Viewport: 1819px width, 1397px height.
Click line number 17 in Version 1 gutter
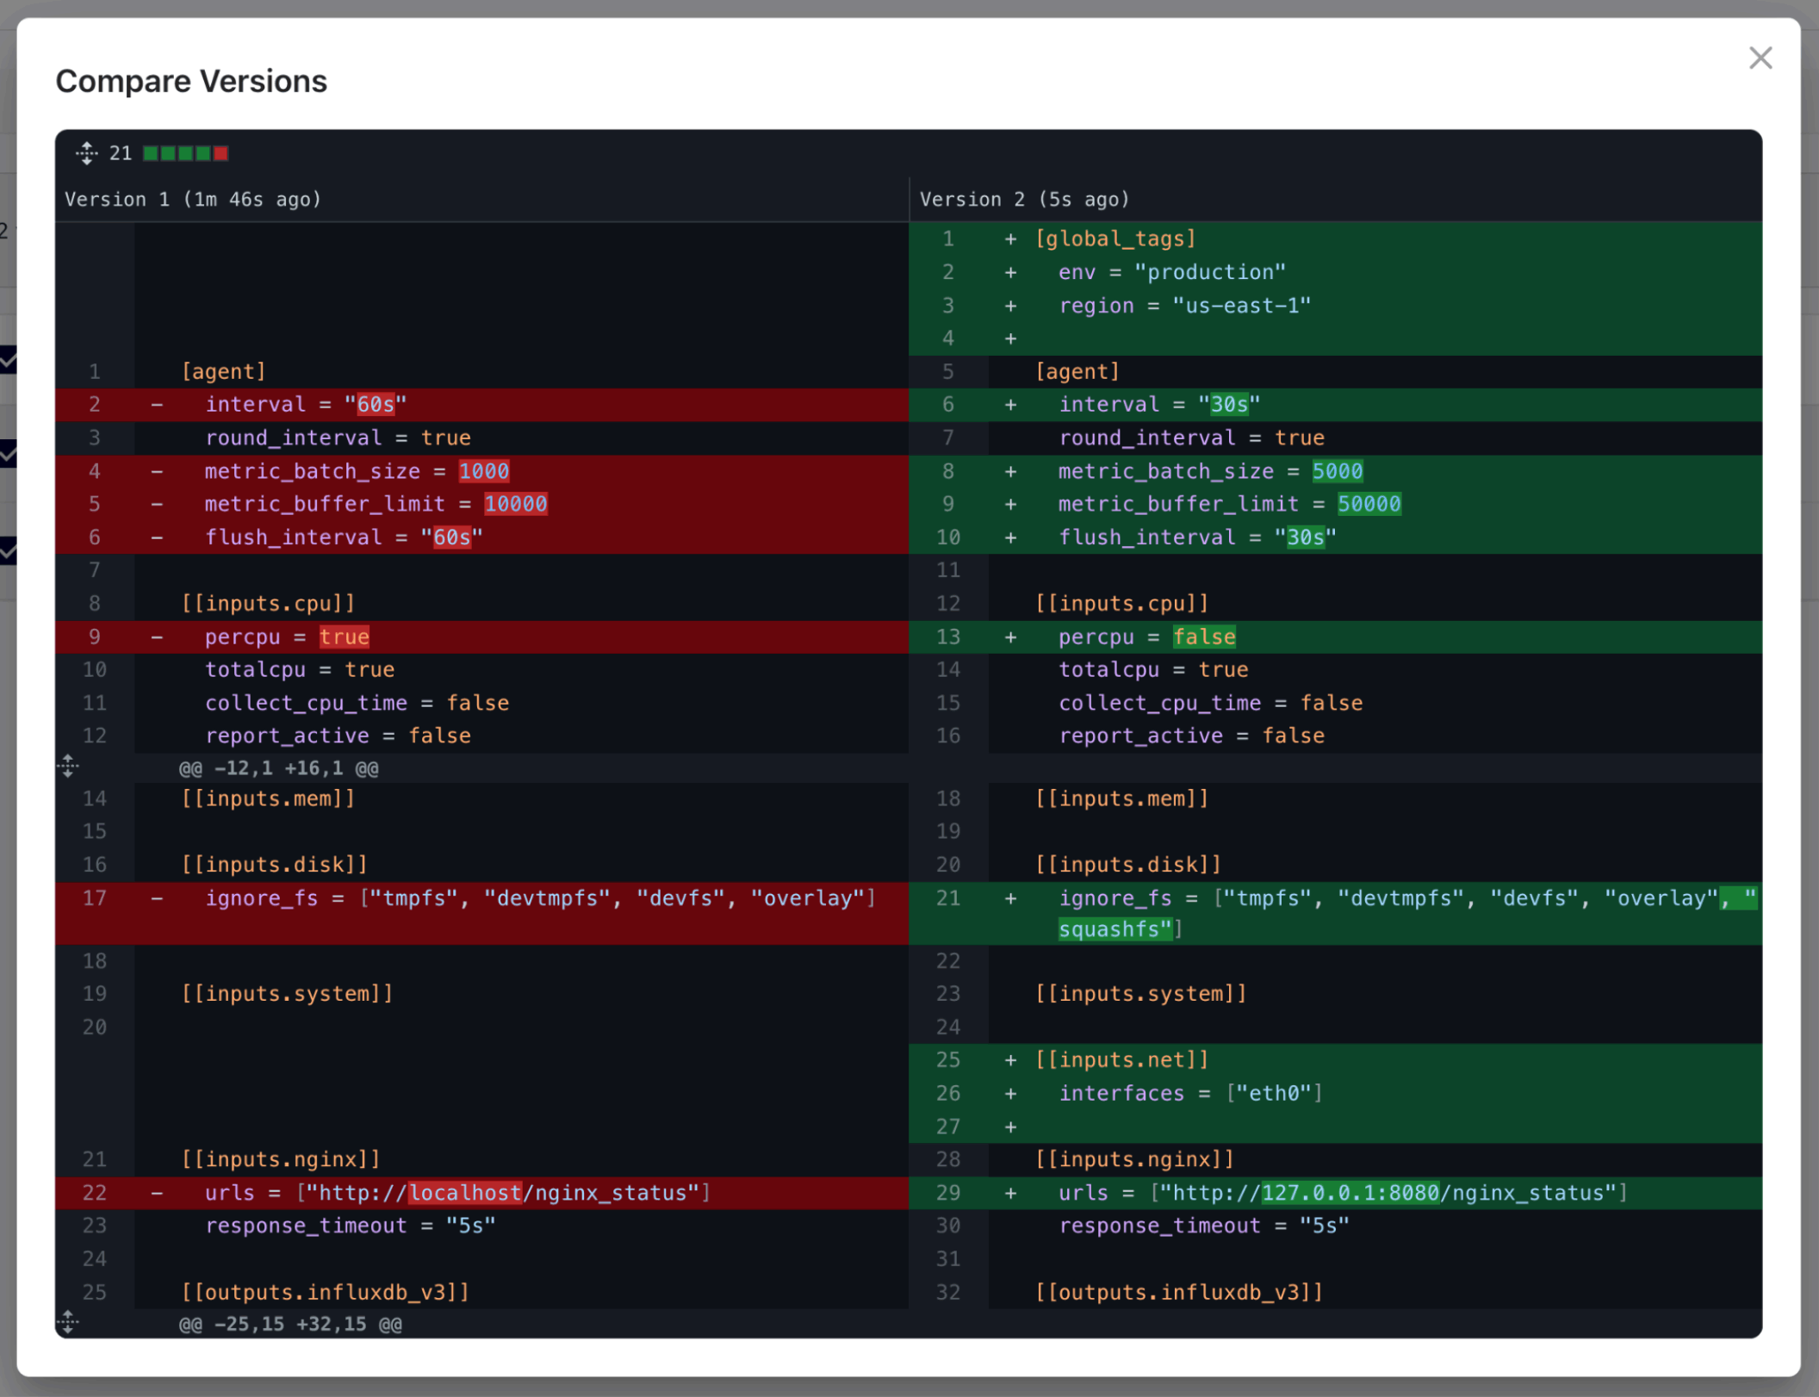tap(95, 898)
